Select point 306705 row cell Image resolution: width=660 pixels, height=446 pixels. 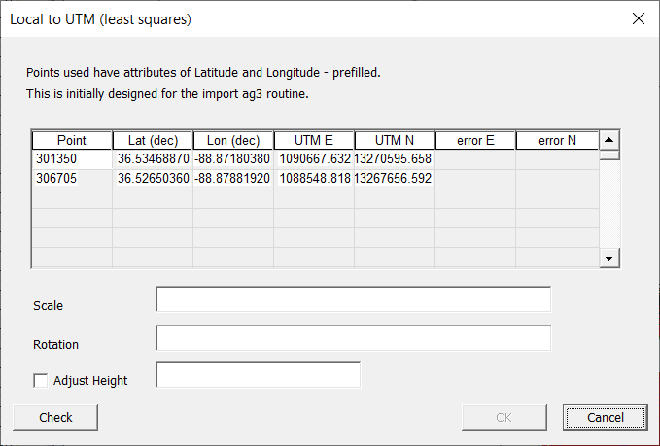(x=72, y=179)
